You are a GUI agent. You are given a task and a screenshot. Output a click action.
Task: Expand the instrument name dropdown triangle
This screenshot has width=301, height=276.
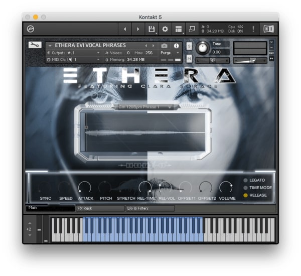point(50,46)
